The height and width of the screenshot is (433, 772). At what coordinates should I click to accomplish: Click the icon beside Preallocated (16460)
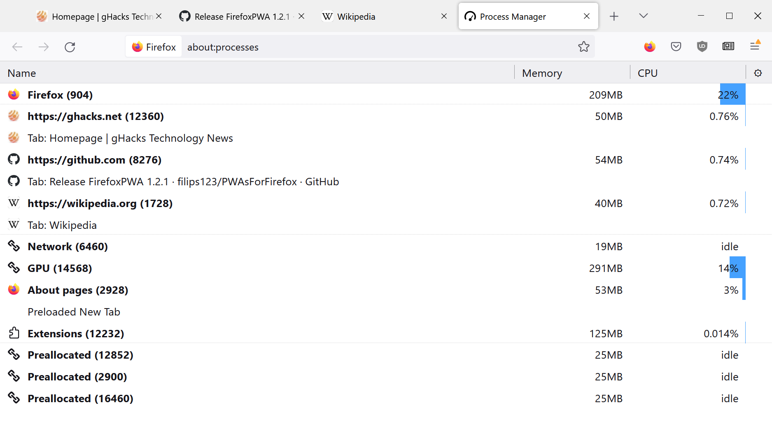coord(14,398)
